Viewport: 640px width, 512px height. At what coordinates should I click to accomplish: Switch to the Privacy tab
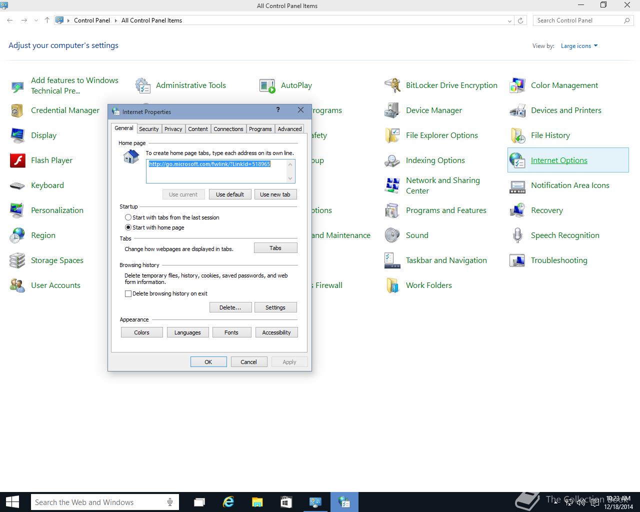(173, 129)
